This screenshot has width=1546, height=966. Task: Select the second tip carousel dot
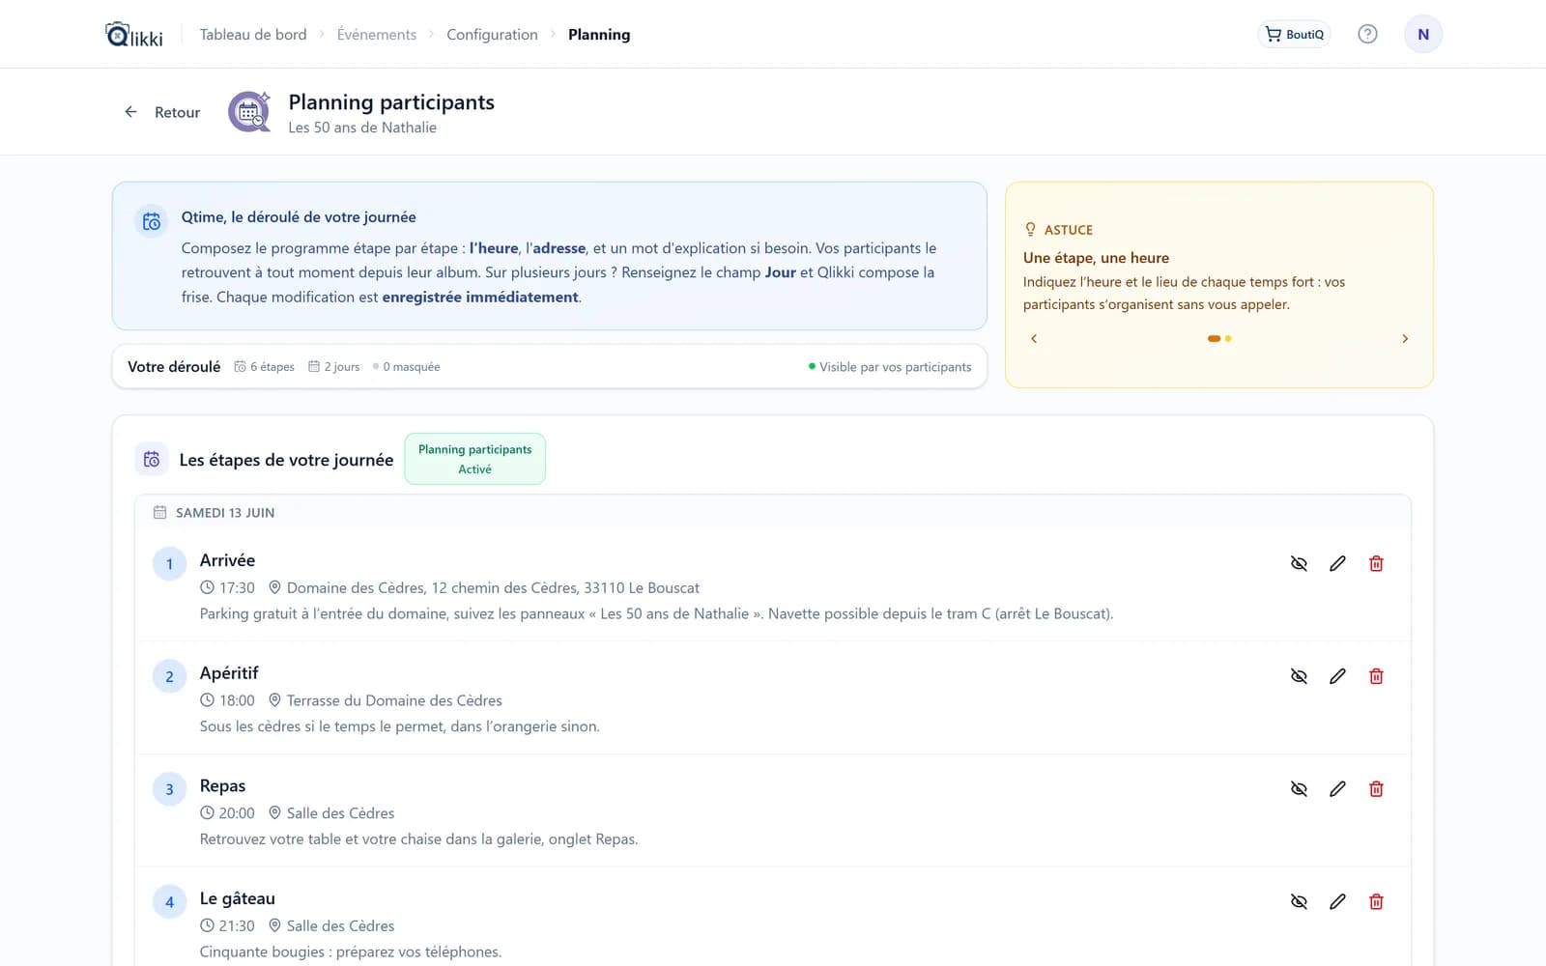1228,338
